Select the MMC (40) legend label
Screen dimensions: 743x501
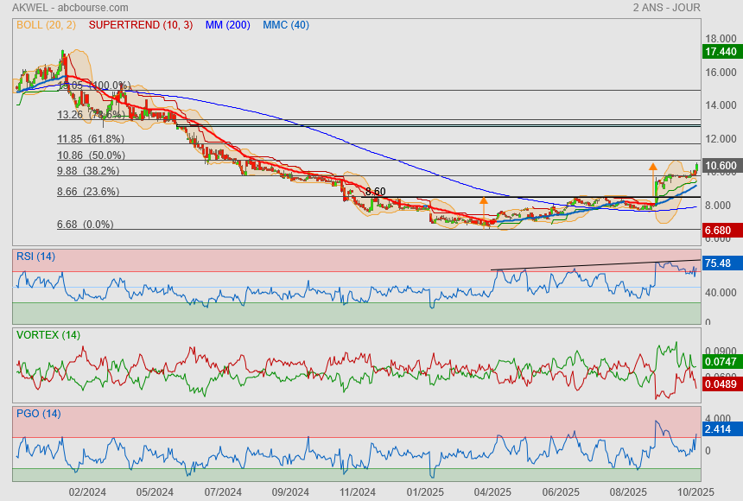pos(286,25)
